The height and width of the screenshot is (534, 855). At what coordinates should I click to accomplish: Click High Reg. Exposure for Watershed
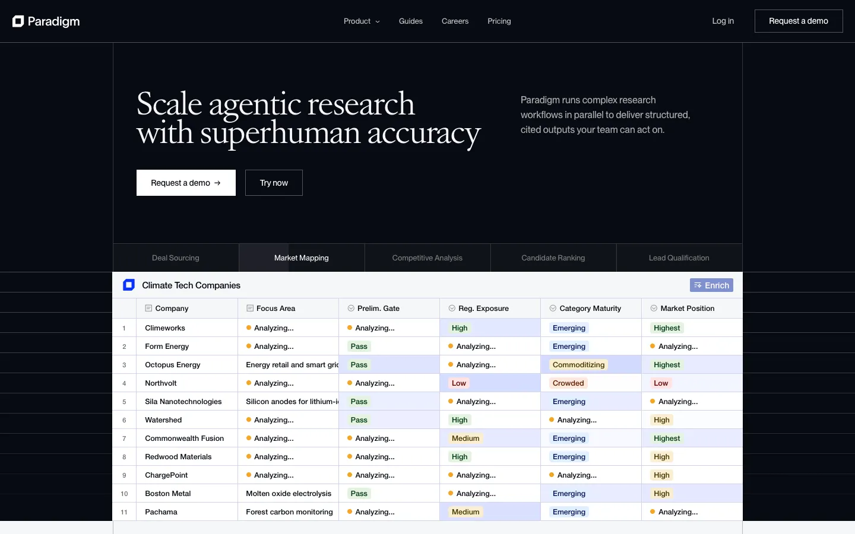[460, 420]
